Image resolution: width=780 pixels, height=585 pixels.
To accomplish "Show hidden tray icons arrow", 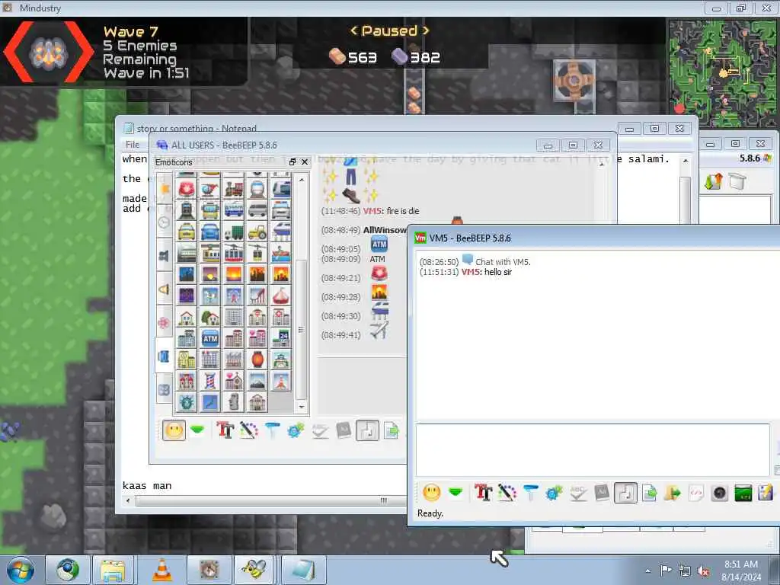I will coord(647,571).
